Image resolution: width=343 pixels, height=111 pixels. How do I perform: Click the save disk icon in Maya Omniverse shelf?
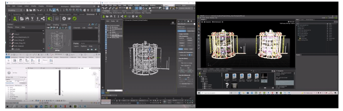click(x=27, y=19)
